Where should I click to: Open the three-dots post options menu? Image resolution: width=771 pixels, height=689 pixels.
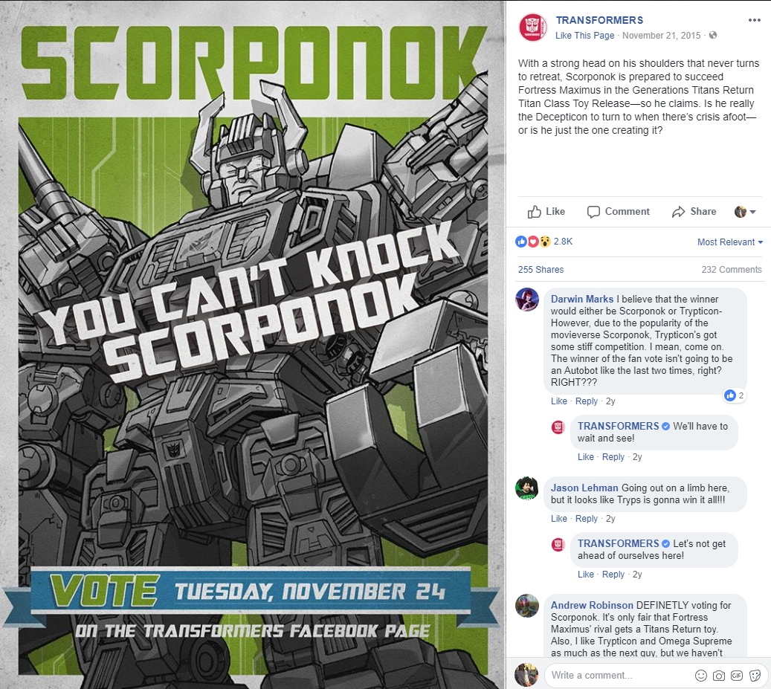[755, 20]
